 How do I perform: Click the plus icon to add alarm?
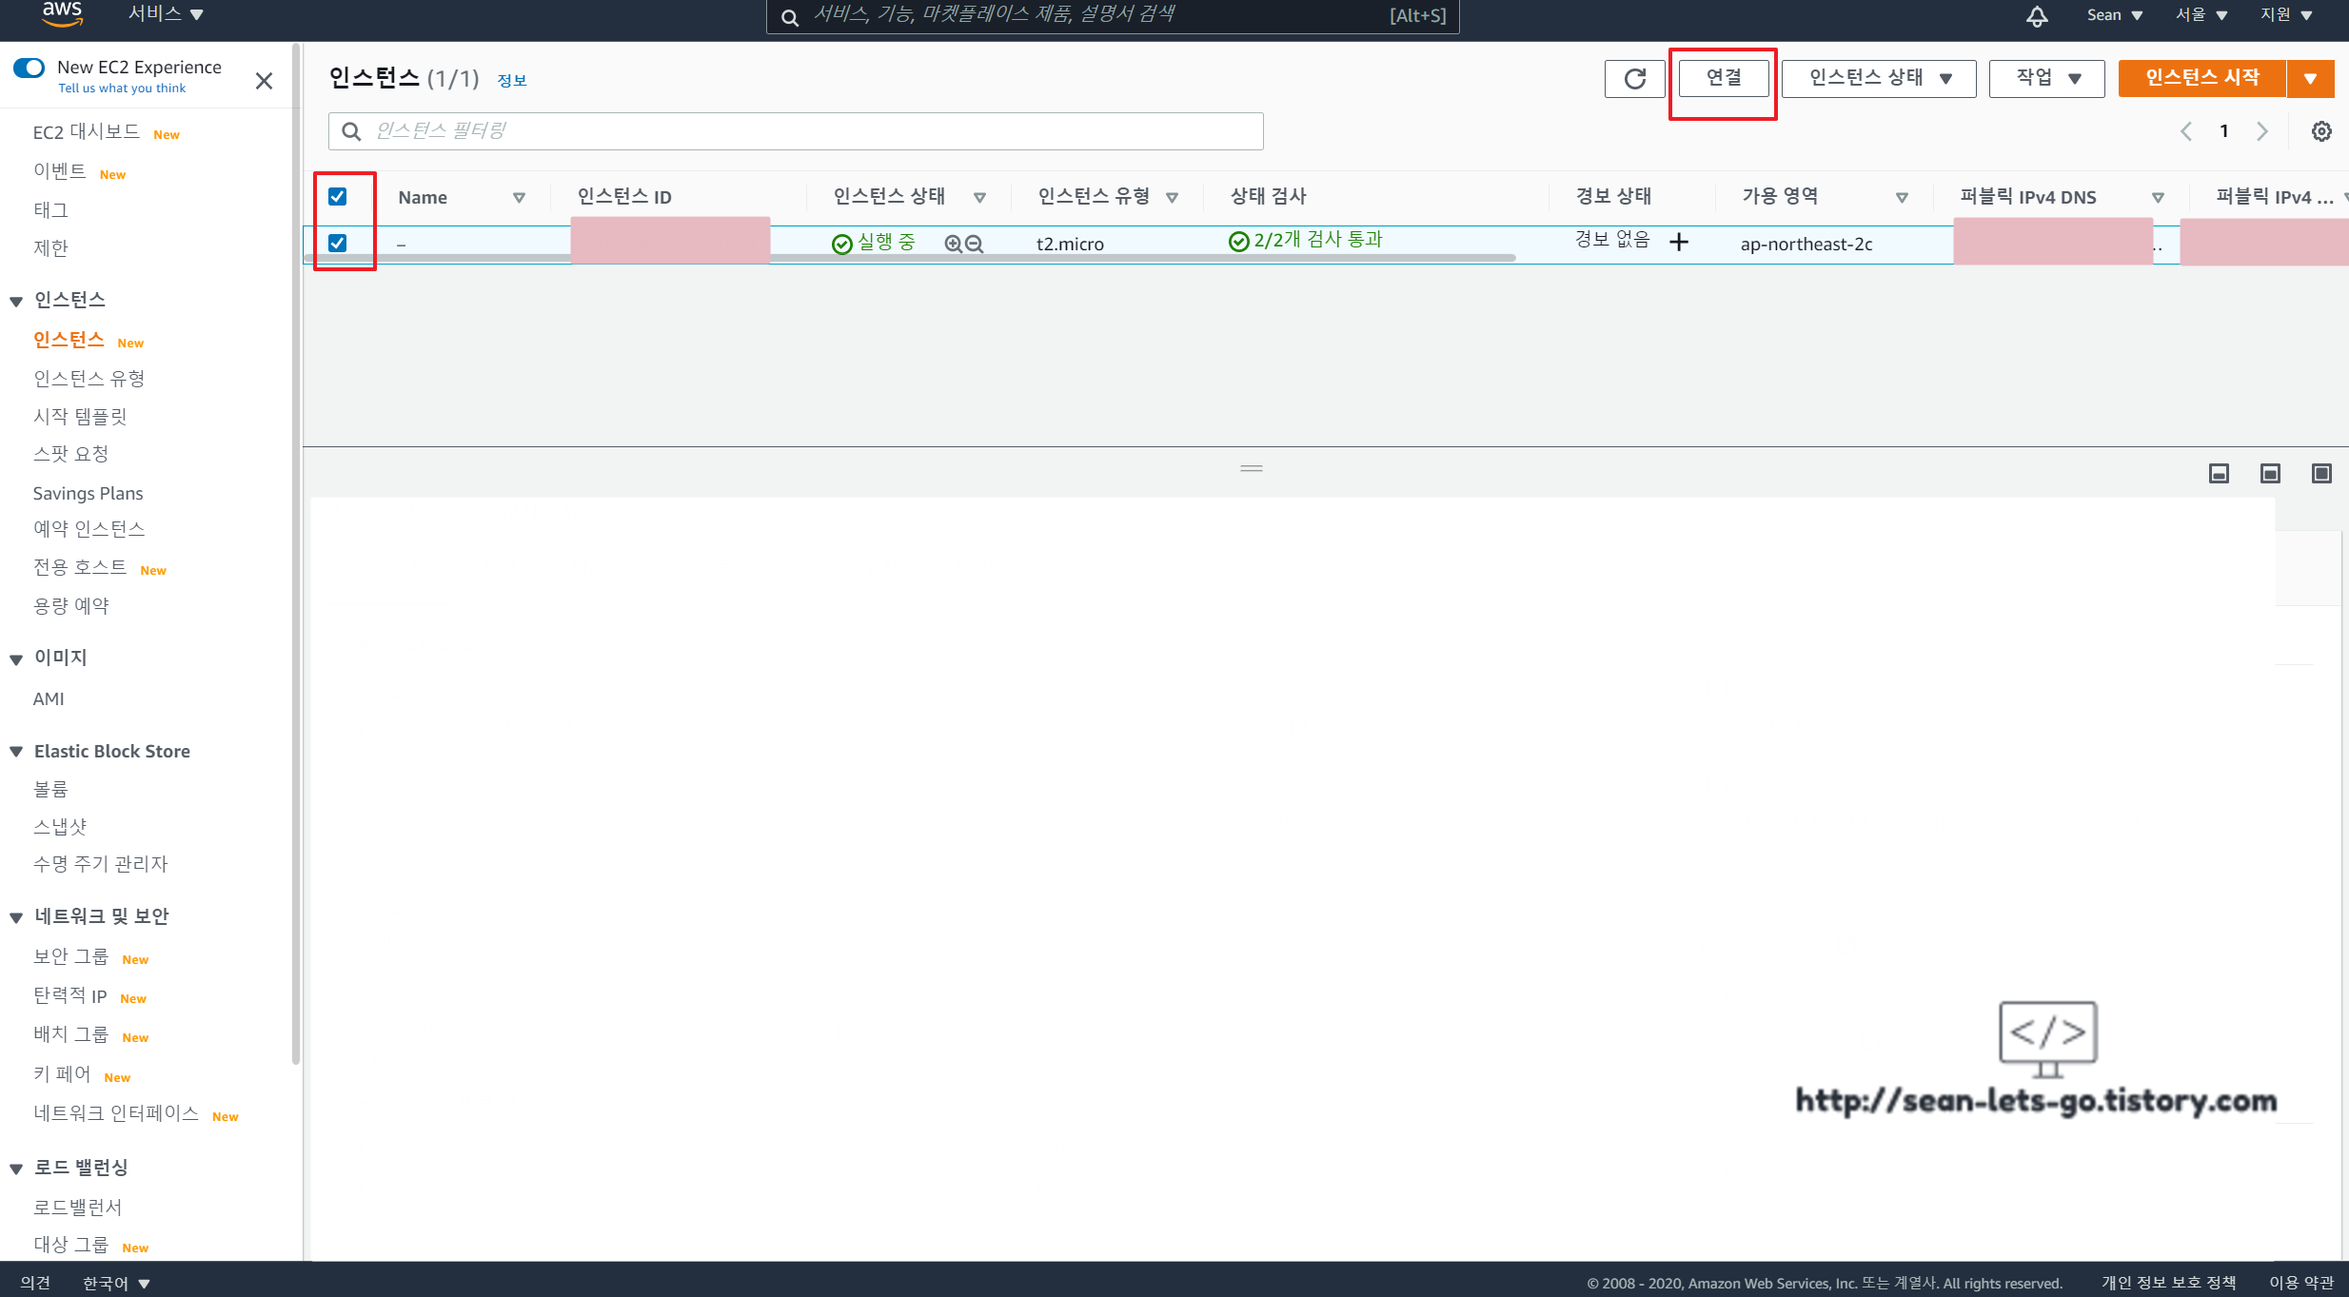pyautogui.click(x=1679, y=242)
